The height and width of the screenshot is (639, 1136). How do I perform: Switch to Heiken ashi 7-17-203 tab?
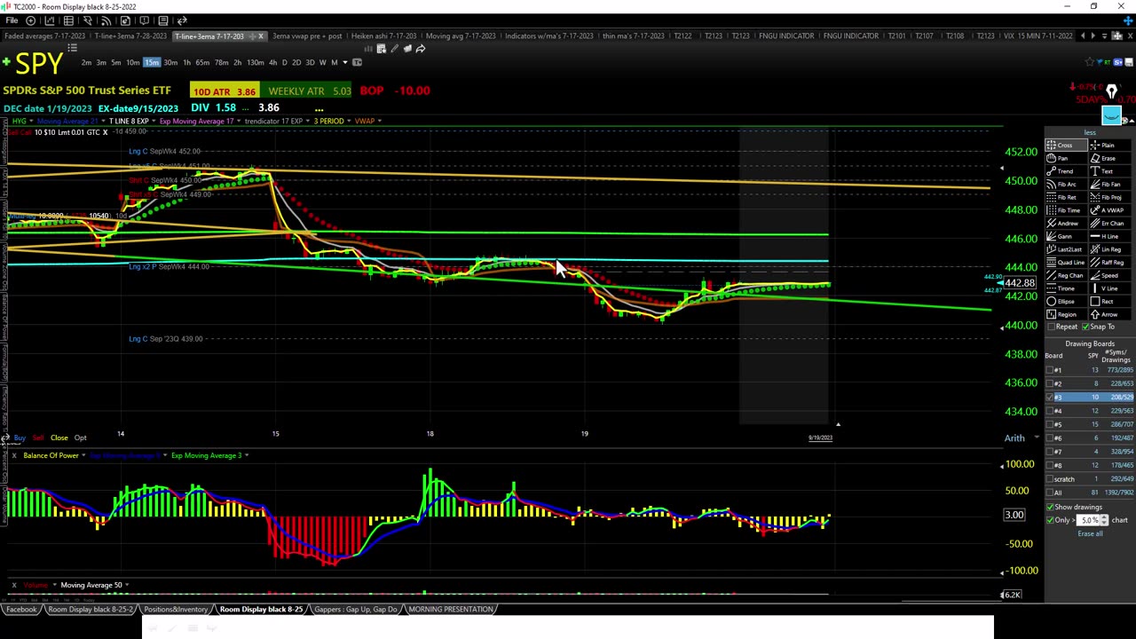383,35
